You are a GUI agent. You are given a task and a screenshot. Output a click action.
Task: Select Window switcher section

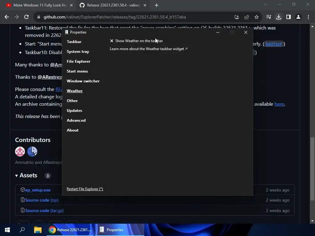point(83,81)
